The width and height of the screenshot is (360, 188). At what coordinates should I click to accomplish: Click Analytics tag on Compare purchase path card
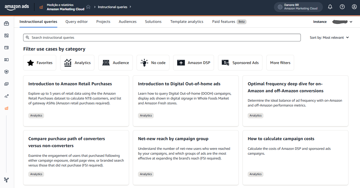click(36, 174)
